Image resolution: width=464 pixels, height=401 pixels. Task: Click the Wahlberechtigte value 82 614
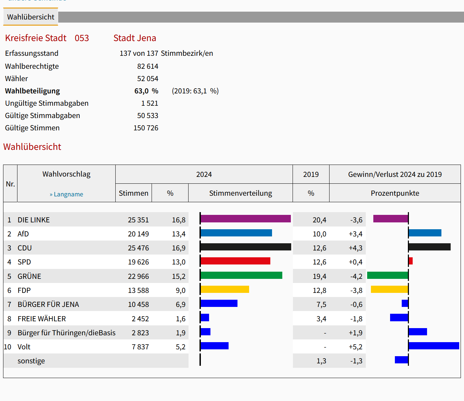(148, 66)
